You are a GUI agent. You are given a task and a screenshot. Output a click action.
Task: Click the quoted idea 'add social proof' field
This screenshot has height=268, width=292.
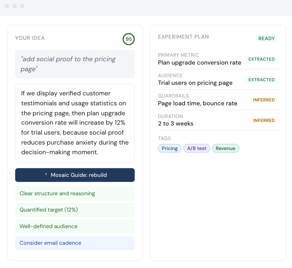coord(75,64)
